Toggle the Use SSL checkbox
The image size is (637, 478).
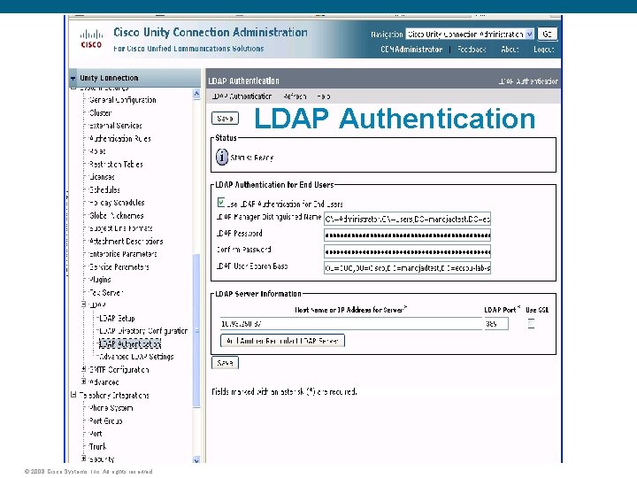pyautogui.click(x=531, y=324)
